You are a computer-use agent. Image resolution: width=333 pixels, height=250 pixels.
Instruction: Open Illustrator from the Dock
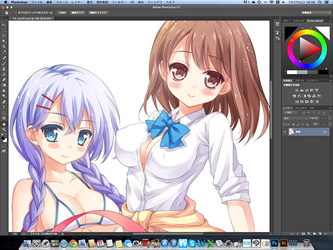click(x=284, y=243)
